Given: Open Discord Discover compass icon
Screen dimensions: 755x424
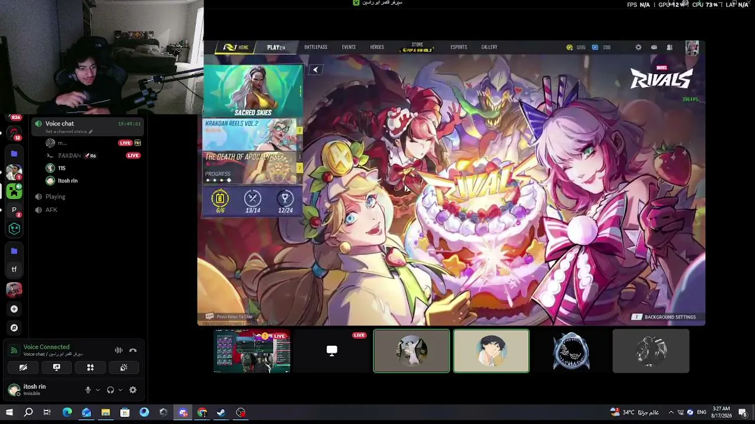Looking at the screenshot, I should pos(14,327).
